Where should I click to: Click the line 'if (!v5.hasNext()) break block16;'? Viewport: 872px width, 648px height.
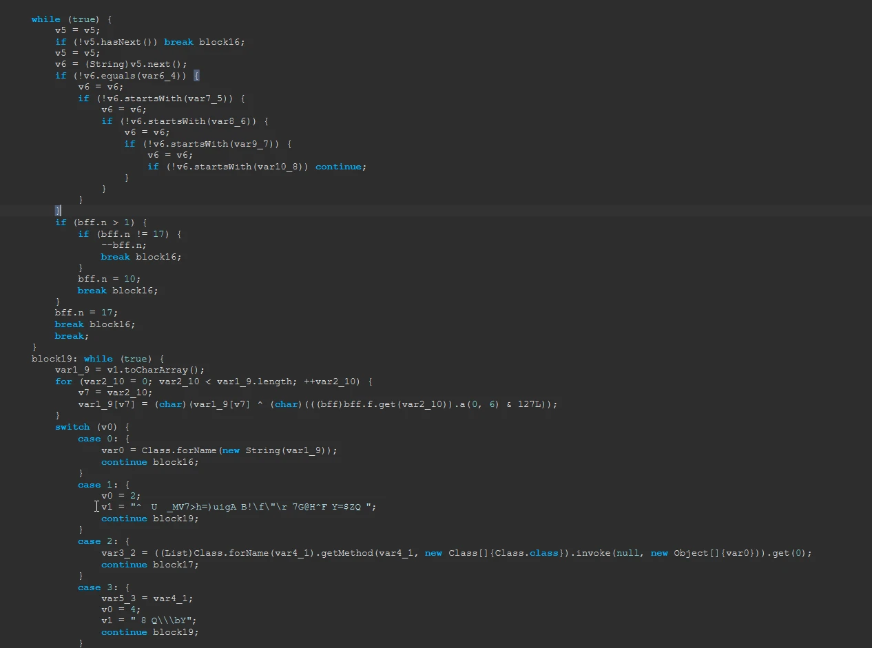pyautogui.click(x=150, y=42)
